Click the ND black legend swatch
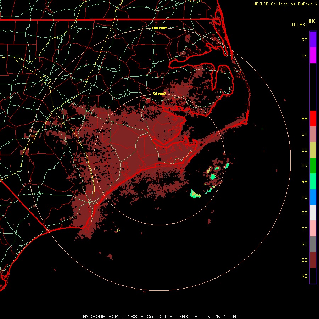Viewport: 319px width, 319px height. tap(313, 276)
